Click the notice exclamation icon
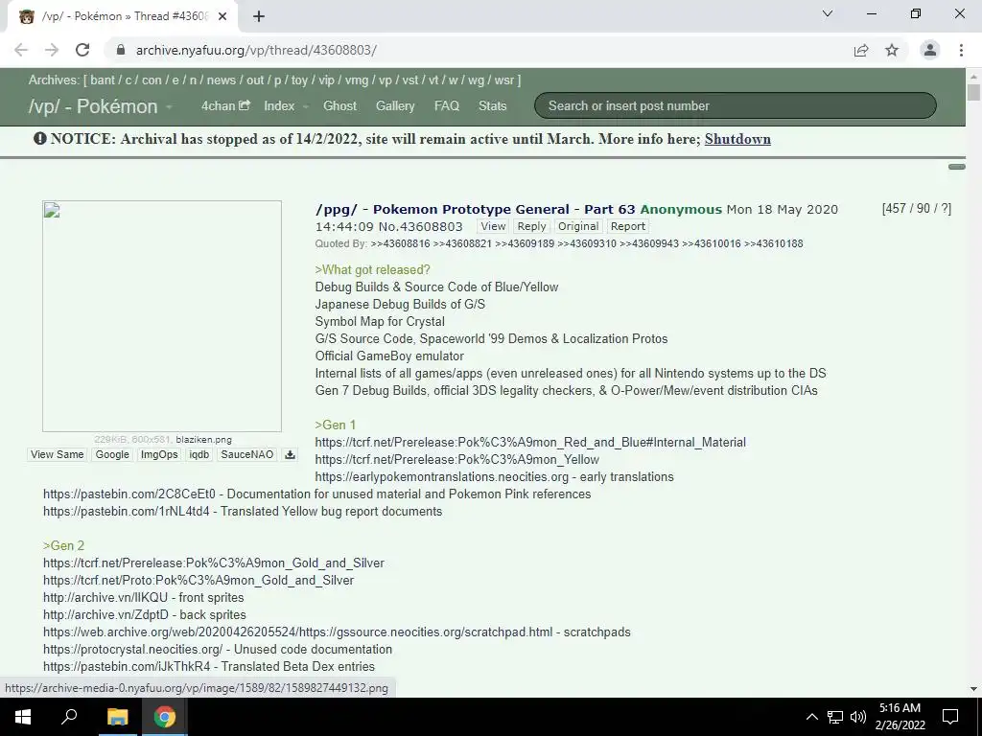This screenshot has width=982, height=736. coord(40,138)
